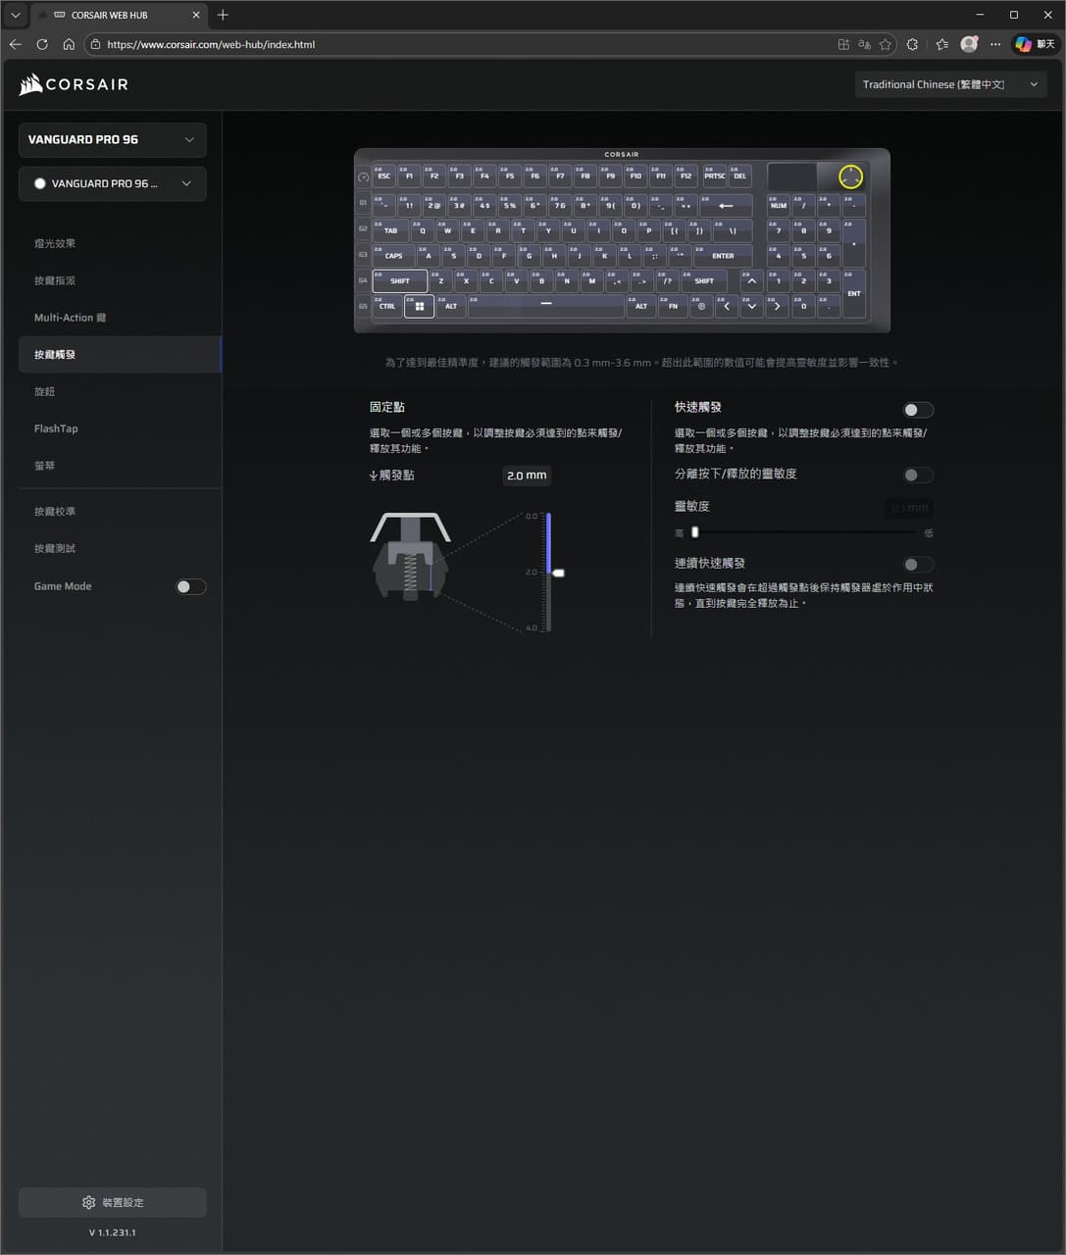Select the FN key on keyboard diagram
The width and height of the screenshot is (1066, 1255).
[x=673, y=306]
